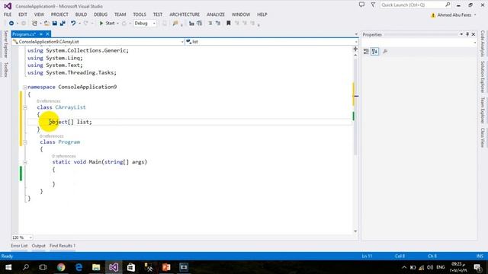Open the HELP menu
488x274 pixels.
(262, 14)
